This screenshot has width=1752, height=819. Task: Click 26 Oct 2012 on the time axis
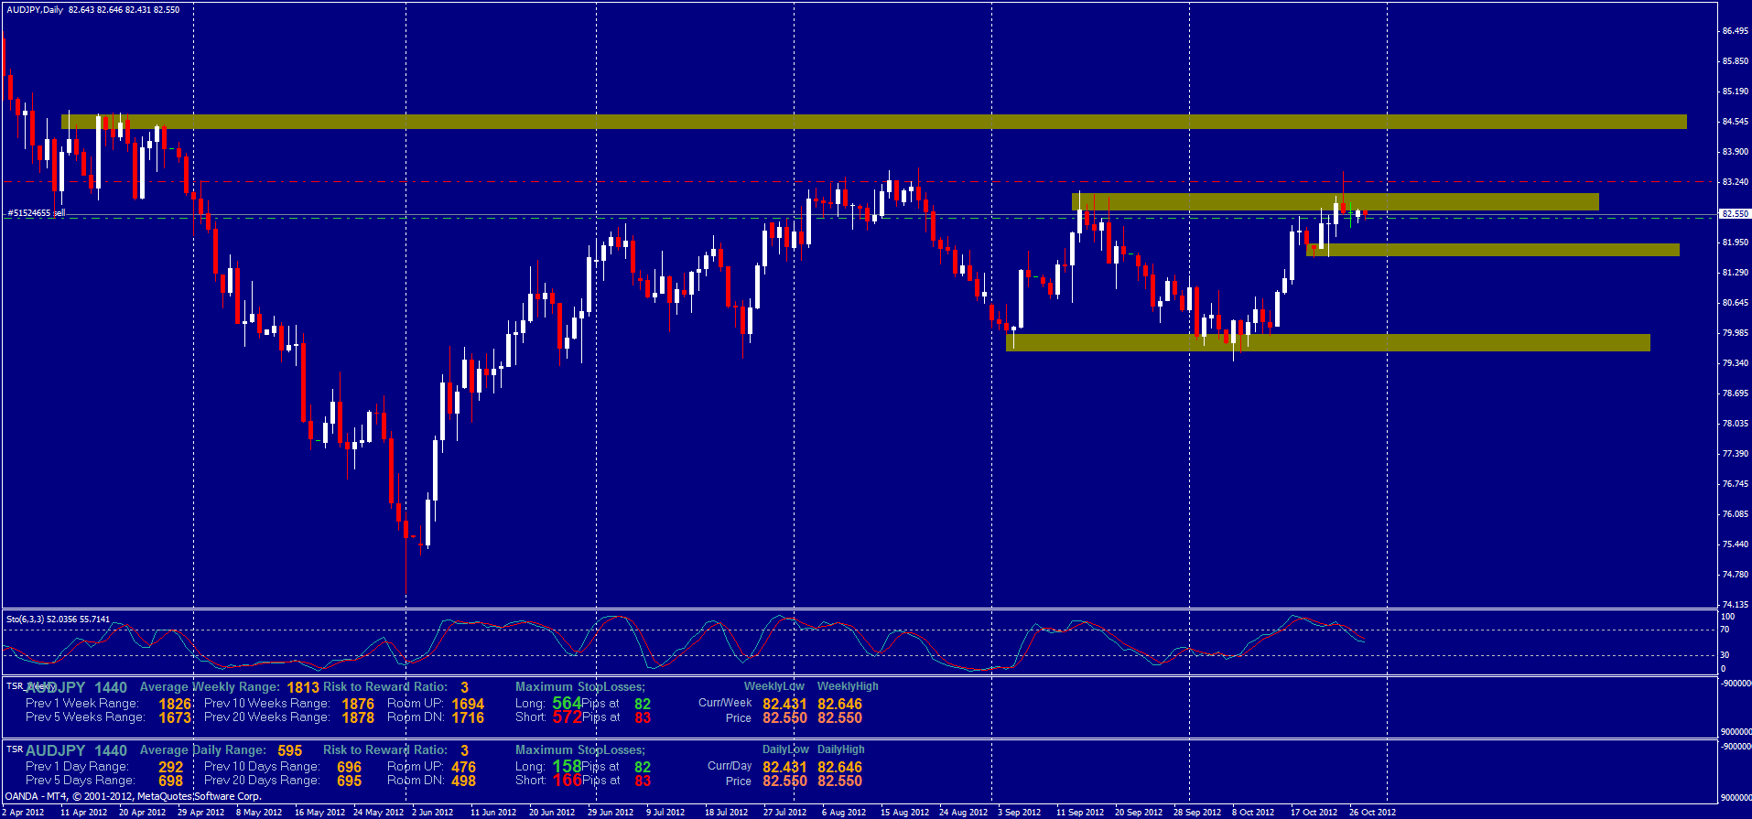pyautogui.click(x=1372, y=812)
